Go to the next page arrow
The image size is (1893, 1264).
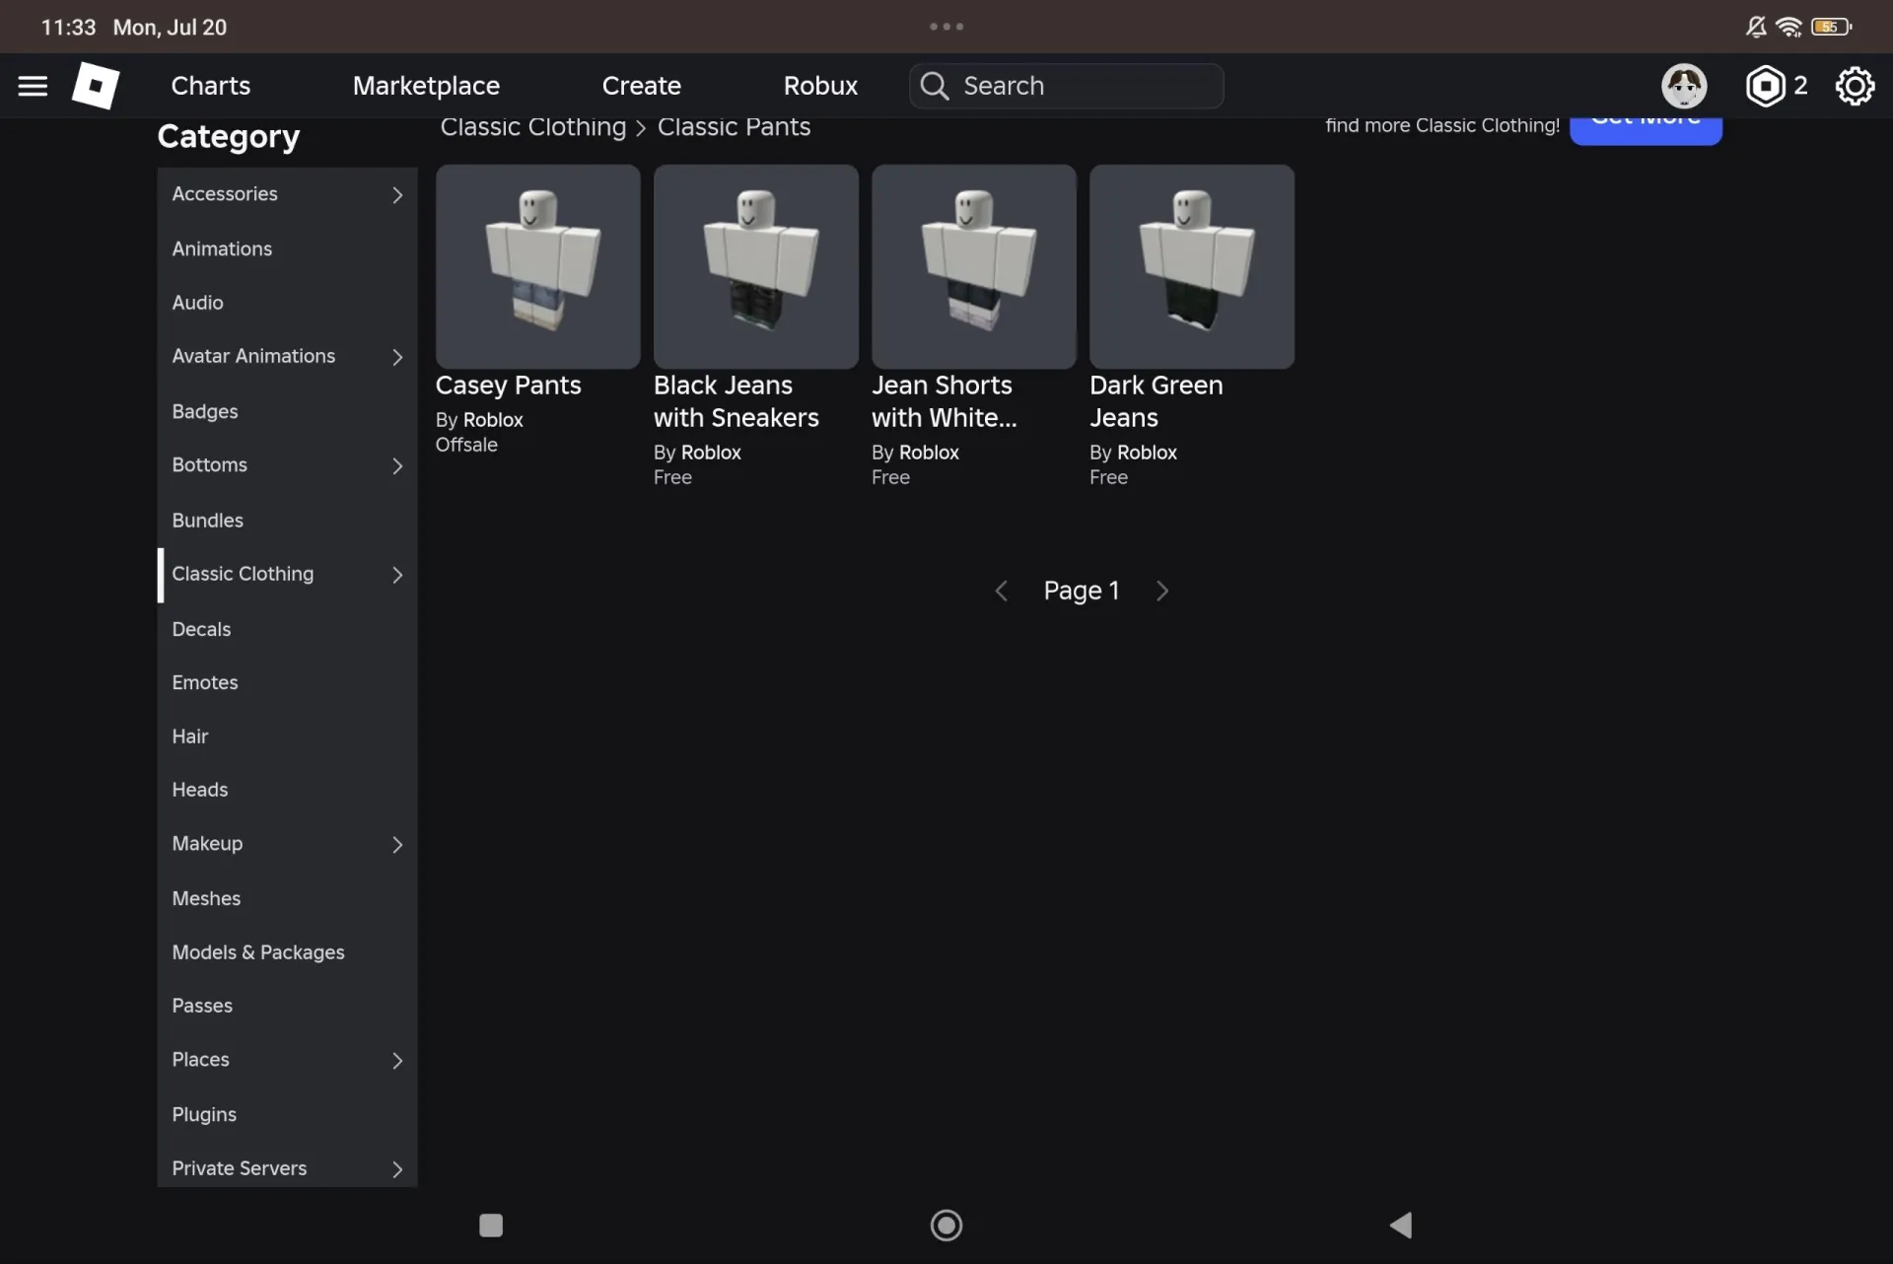click(1162, 591)
